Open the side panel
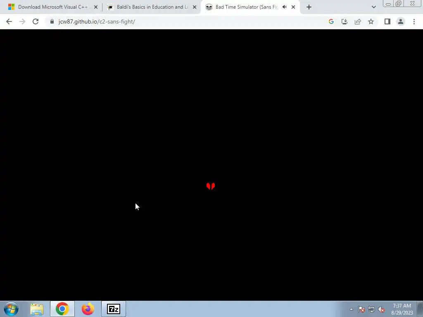 tap(387, 21)
